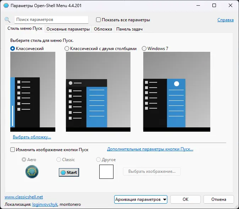Open the Справка help link

point(226,20)
